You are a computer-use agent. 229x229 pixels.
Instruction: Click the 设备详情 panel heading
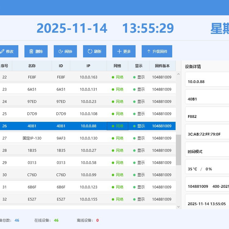[x=193, y=67]
